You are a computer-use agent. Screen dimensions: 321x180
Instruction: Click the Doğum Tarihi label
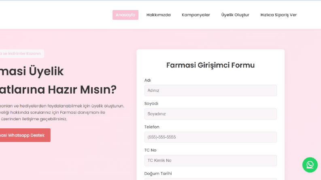(158, 174)
